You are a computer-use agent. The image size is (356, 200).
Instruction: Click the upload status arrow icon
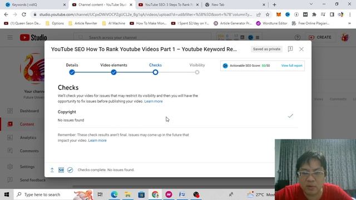52,170
